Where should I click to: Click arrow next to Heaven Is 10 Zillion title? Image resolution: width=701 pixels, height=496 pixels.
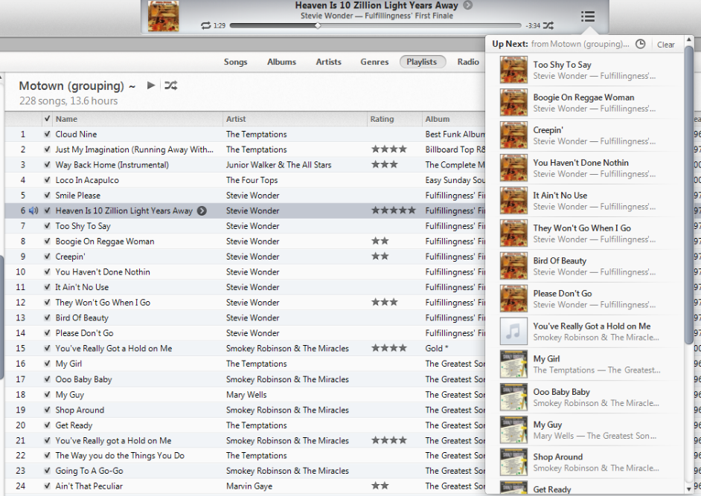coord(467,5)
